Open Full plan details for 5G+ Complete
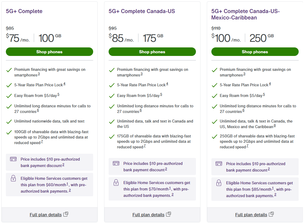The width and height of the screenshot is (304, 224). (46, 215)
